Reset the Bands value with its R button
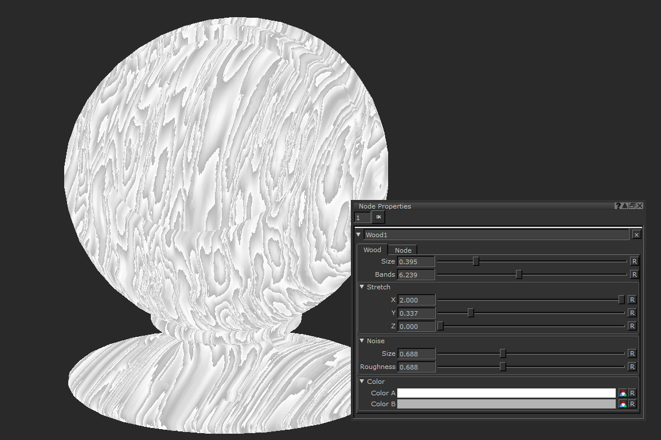661x440 pixels. point(634,274)
